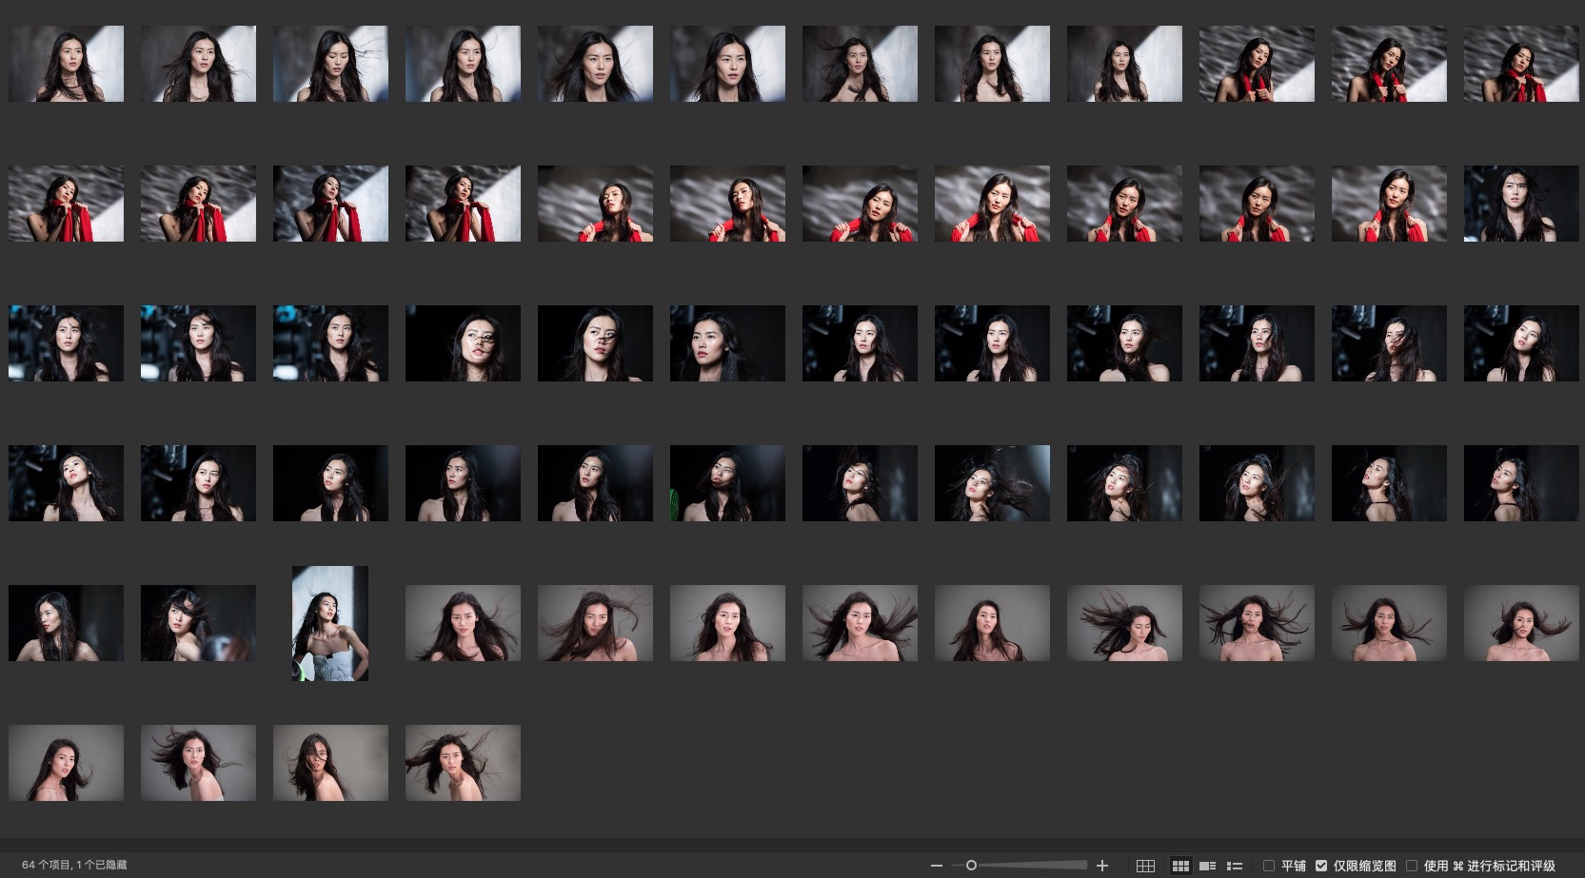The width and height of the screenshot is (1585, 878).
Task: Toggle the lock thumbnail grid icon
Action: coord(1145,866)
